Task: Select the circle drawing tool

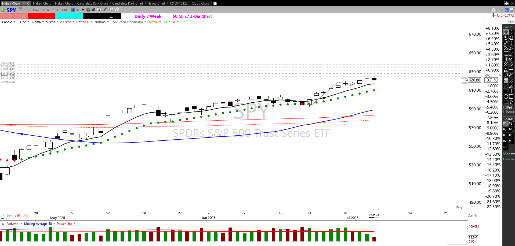Action: pos(506,96)
